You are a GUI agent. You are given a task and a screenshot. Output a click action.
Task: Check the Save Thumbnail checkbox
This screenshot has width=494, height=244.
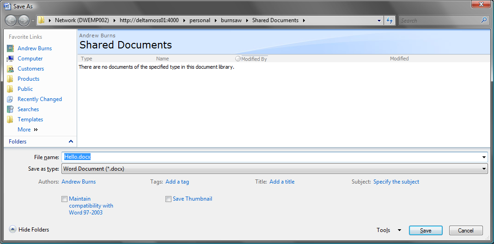point(168,199)
